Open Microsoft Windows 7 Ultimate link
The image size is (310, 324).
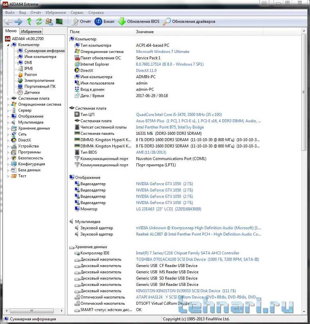pos(163,52)
